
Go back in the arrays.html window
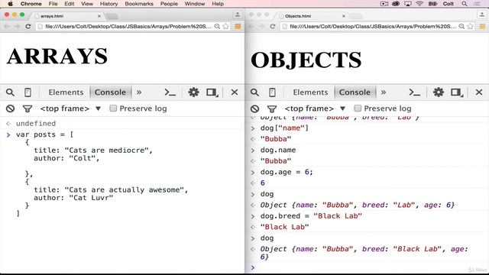tap(7, 27)
